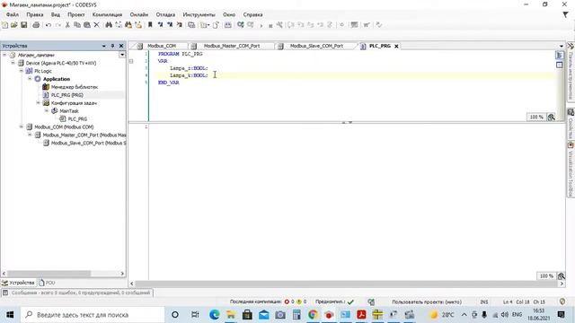Collapse the Device (Agava PLC-40/50) node
Viewport: 575px width, 323px height.
coord(13,63)
